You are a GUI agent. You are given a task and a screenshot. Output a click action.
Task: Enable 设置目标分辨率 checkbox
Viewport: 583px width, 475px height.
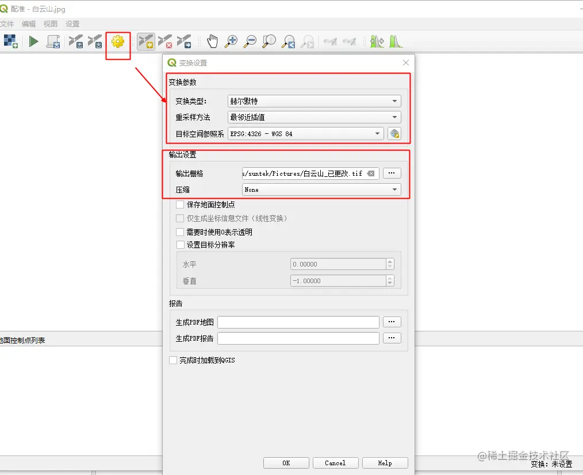[x=180, y=245]
